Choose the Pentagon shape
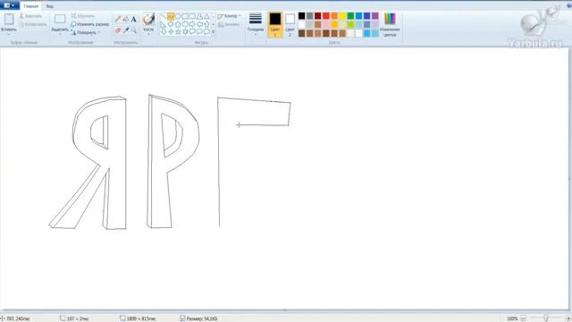This screenshot has width=572, height=322. coord(178,24)
